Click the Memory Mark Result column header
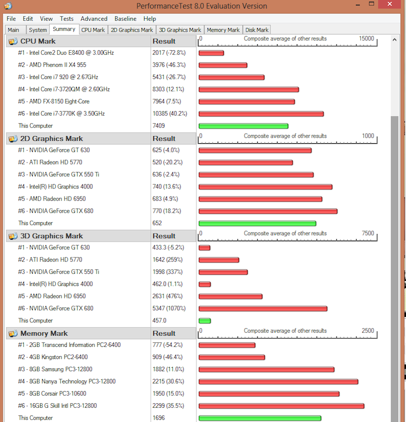Viewport: 406px width, 422px height. (174, 334)
